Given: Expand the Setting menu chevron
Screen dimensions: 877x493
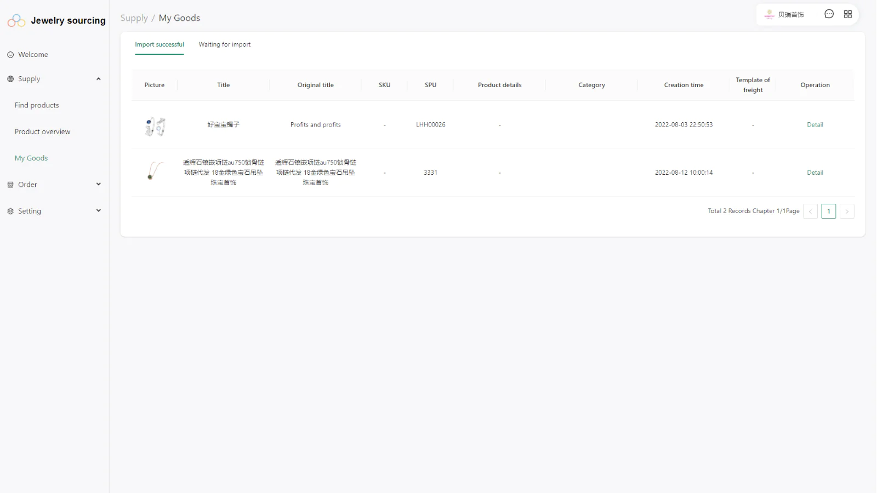Looking at the screenshot, I should click(x=99, y=211).
